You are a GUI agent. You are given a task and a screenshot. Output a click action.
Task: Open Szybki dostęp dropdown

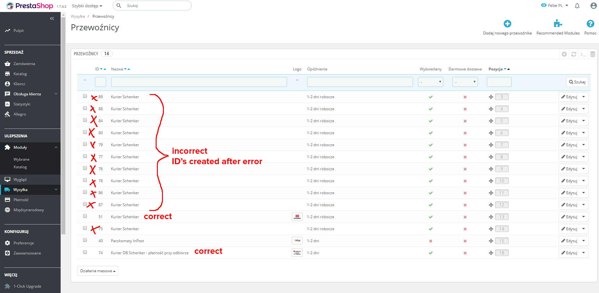point(87,6)
